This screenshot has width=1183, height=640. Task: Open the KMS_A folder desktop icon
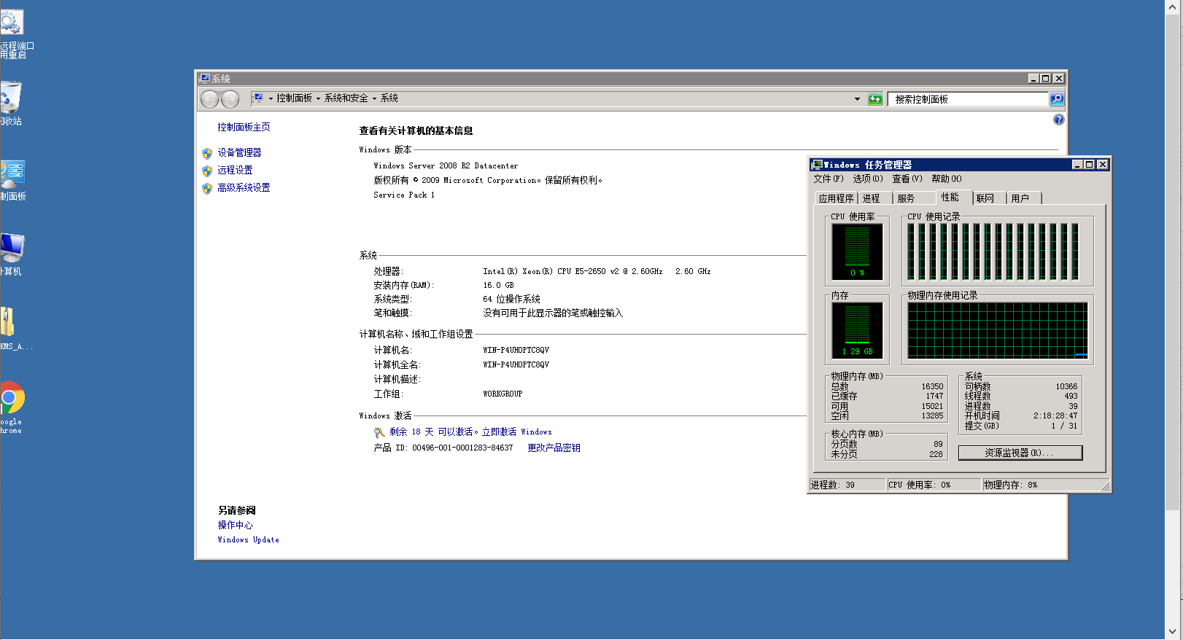point(7,322)
